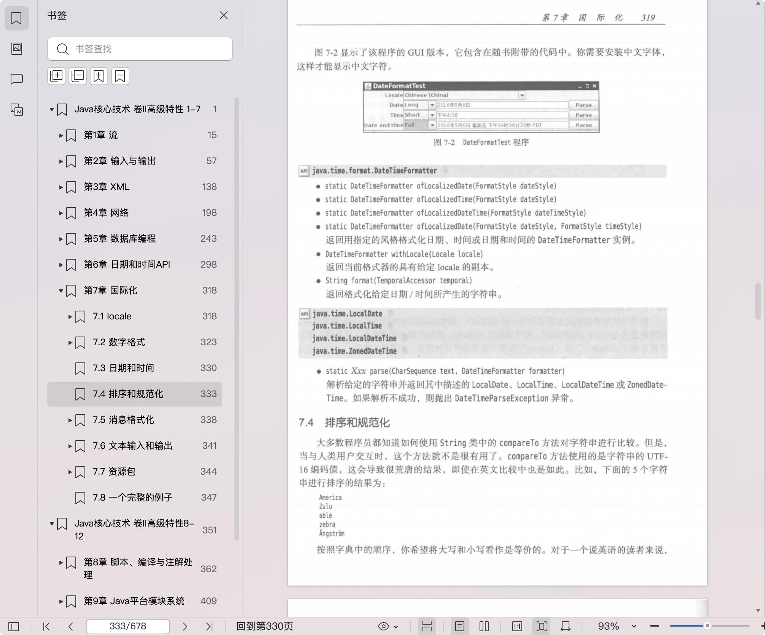Fit page to window icon

click(542, 626)
